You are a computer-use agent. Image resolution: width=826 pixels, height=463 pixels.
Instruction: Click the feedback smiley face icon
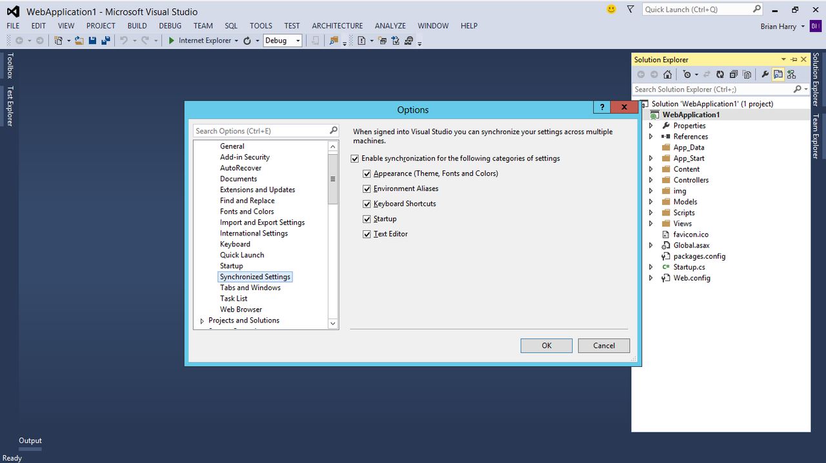(612, 9)
